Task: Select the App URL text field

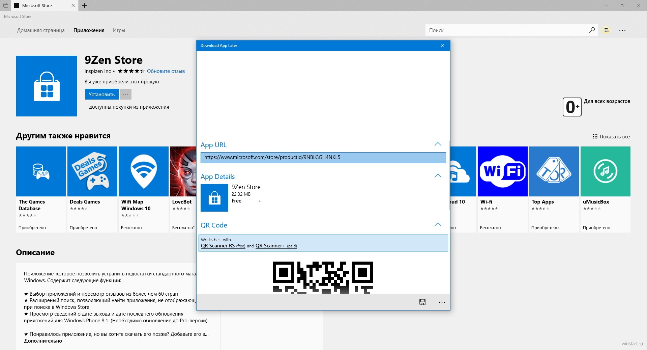Action: [323, 157]
